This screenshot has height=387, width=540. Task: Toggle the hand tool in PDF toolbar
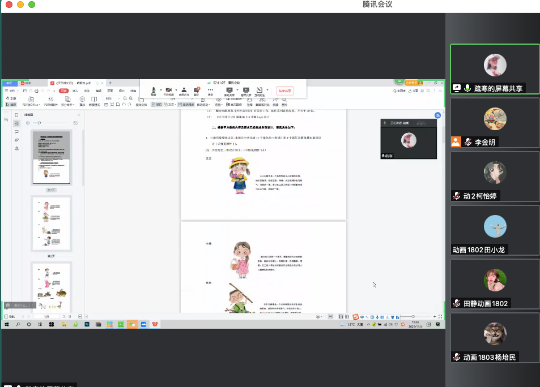(10, 98)
